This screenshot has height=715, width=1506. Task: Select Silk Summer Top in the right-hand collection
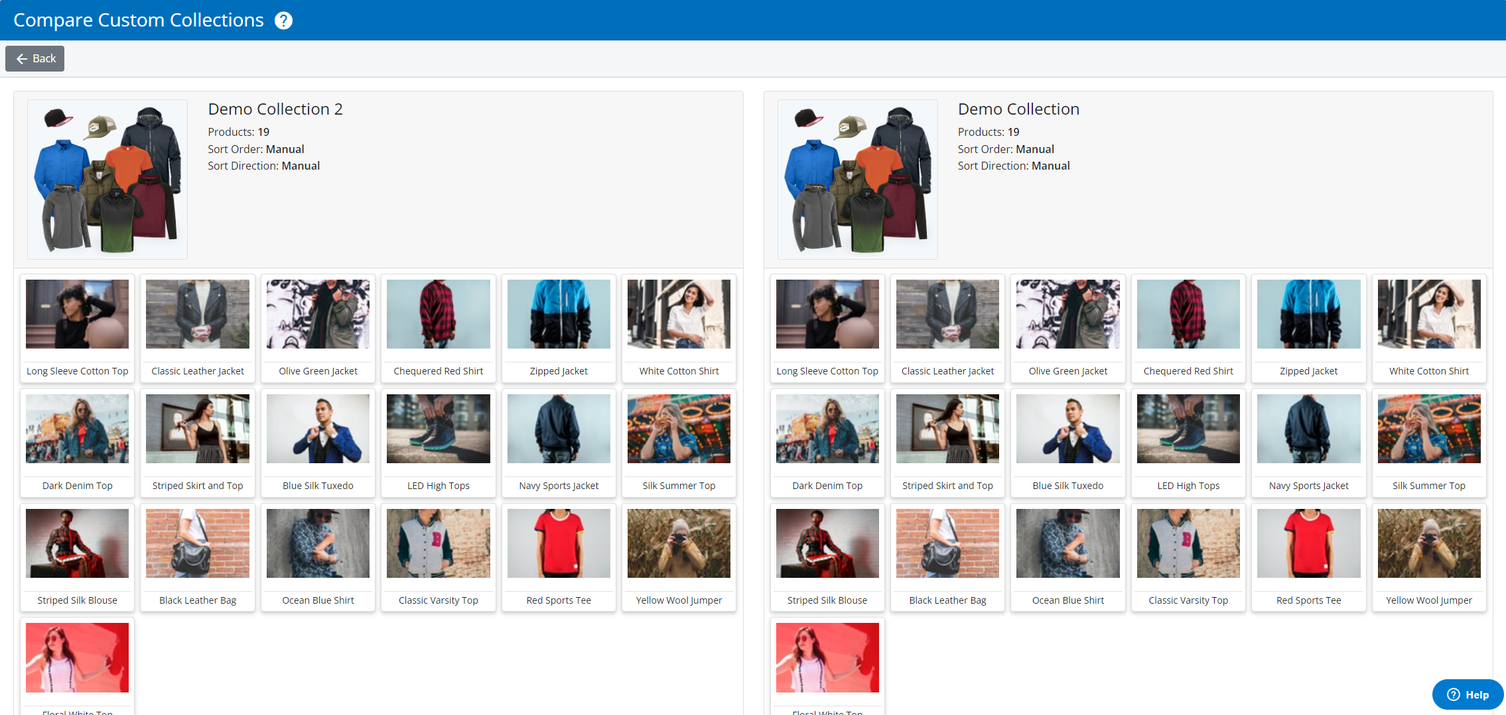[1429, 443]
